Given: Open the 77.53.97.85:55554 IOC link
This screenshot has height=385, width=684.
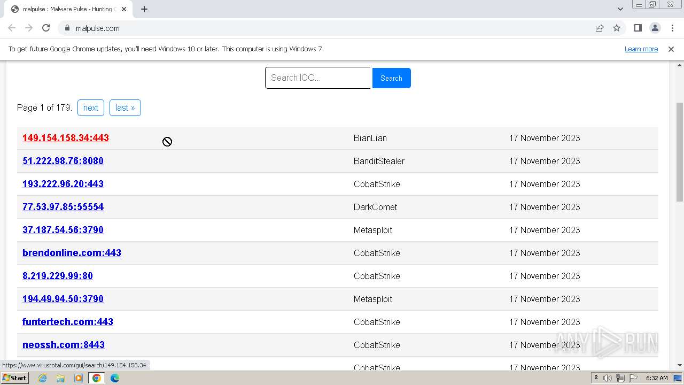Looking at the screenshot, I should tap(63, 207).
